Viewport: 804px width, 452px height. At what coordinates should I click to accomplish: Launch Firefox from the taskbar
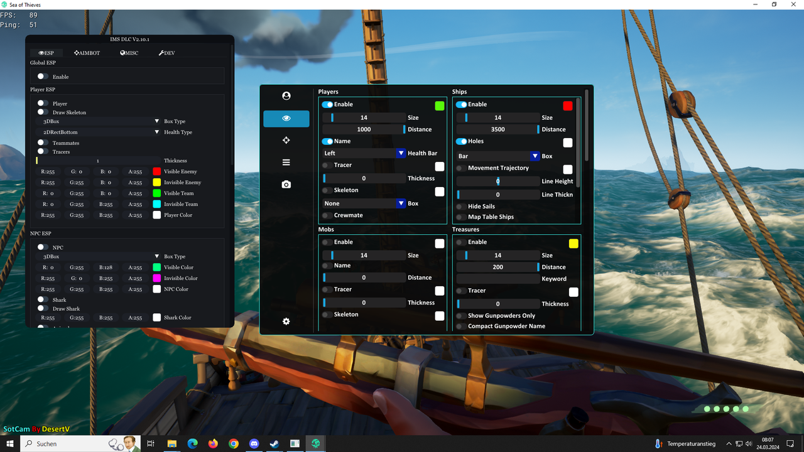pos(213,444)
